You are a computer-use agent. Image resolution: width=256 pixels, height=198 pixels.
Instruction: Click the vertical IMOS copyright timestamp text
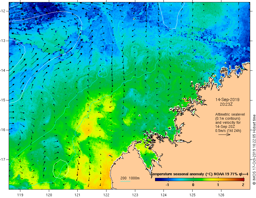pyautogui.click(x=254, y=150)
